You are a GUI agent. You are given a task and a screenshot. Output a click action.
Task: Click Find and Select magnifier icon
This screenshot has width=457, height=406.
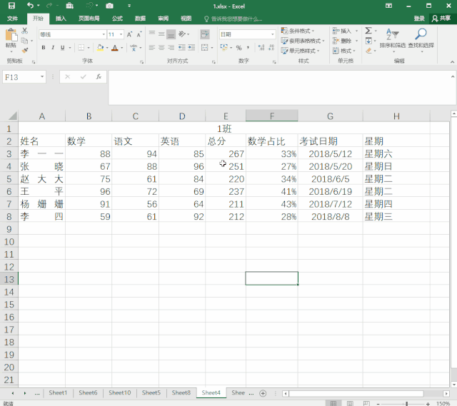[x=421, y=39]
